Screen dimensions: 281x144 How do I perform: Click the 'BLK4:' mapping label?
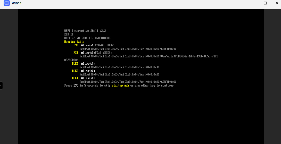(76, 64)
